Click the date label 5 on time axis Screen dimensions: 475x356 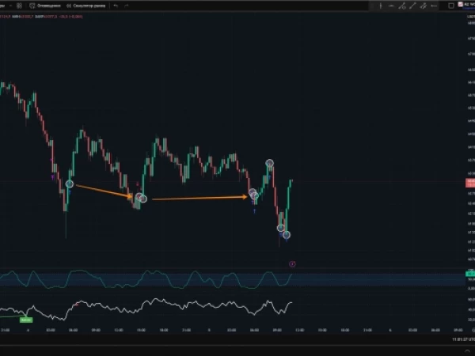point(209,330)
